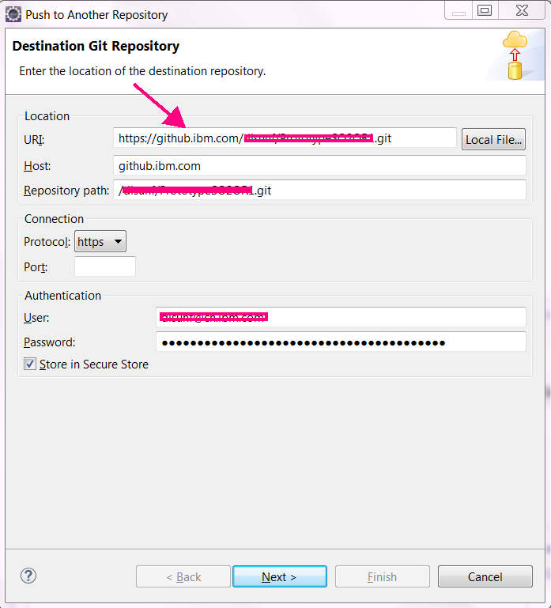551x608 pixels.
Task: Focus the Host field with github.ibm.com
Action: click(x=319, y=165)
